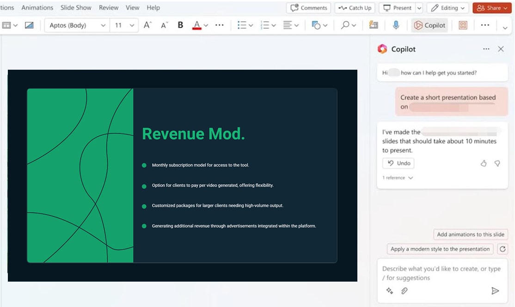515x307 pixels.
Task: Attach a file with the paperclip icon
Action: 405,291
